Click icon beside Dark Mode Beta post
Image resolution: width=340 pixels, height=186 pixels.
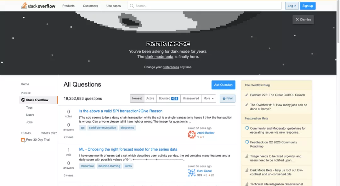(247, 170)
